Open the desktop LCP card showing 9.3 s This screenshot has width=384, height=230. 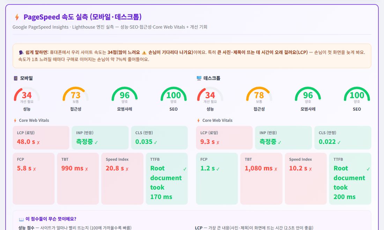click(x=224, y=138)
